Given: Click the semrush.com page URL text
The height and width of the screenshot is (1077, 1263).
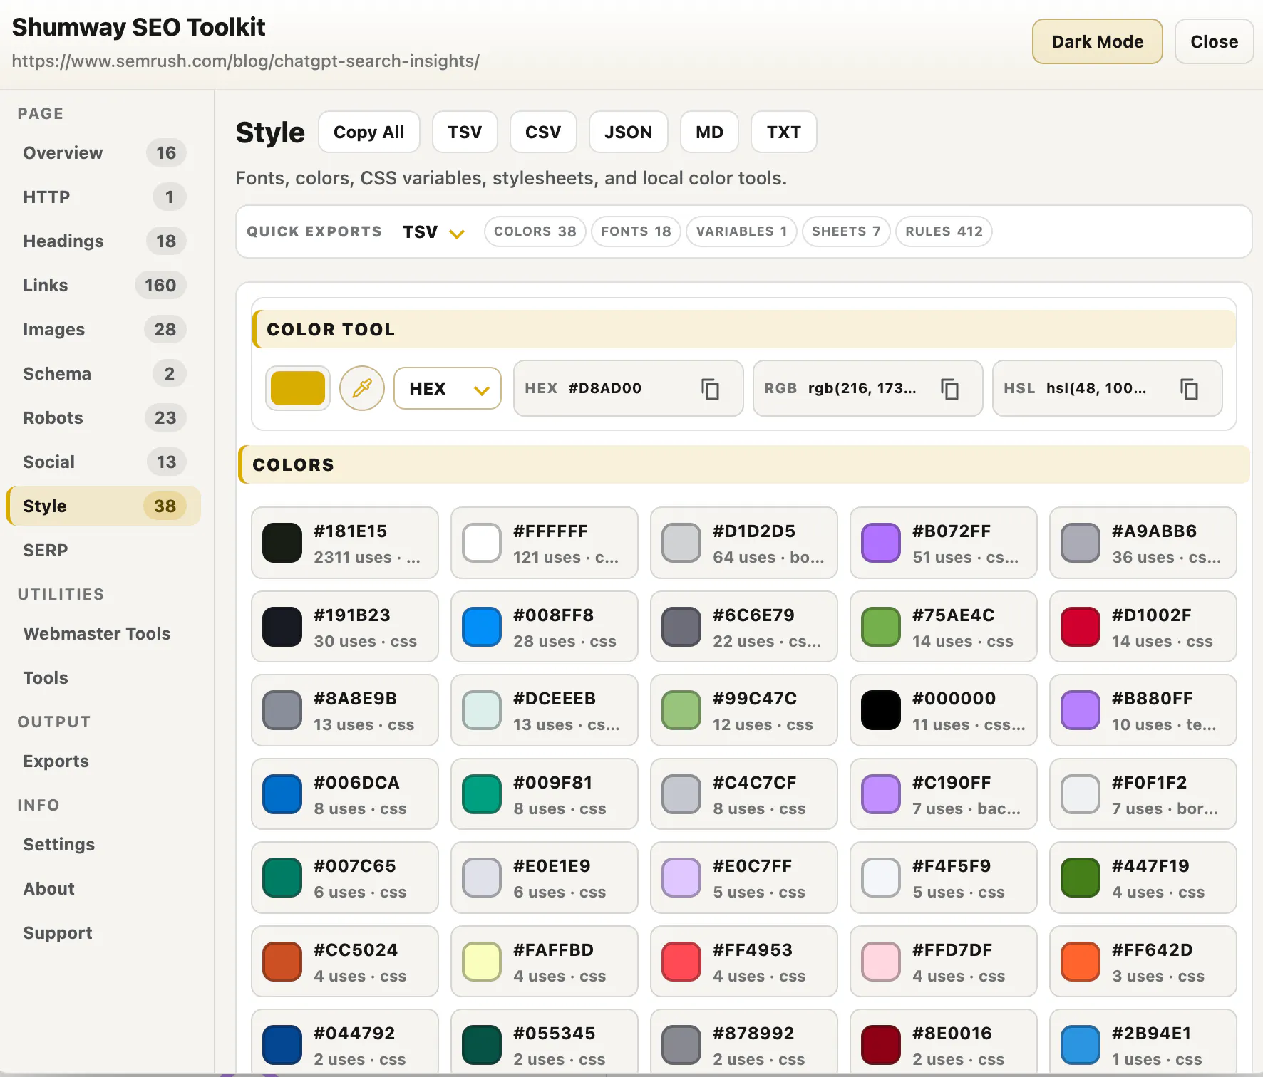Looking at the screenshot, I should (245, 61).
